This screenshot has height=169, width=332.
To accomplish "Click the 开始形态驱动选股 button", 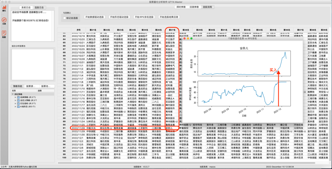I will pyautogui.click(x=119, y=17).
